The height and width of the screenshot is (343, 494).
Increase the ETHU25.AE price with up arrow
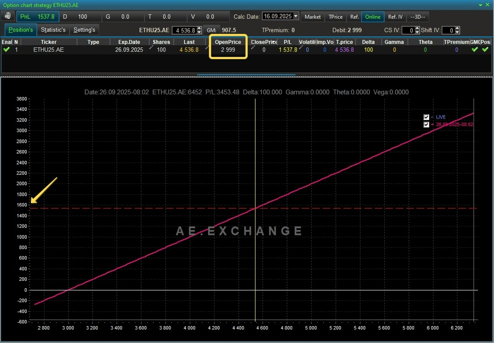point(199,29)
